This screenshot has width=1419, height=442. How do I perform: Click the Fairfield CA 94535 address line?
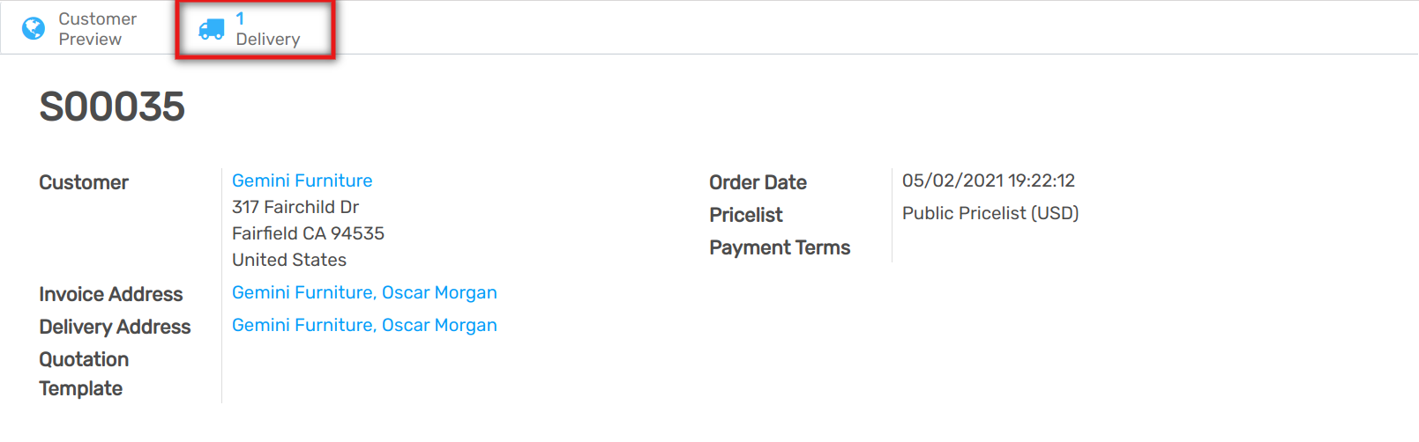(308, 233)
